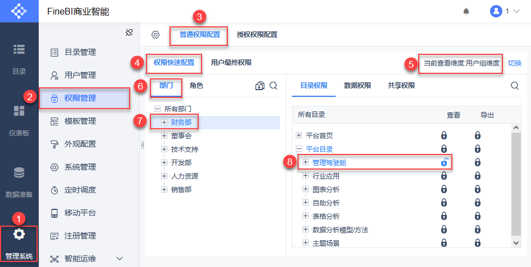The height and width of the screenshot is (267, 531).
Task: Switch to the 数据权限 tab
Action: [358, 86]
